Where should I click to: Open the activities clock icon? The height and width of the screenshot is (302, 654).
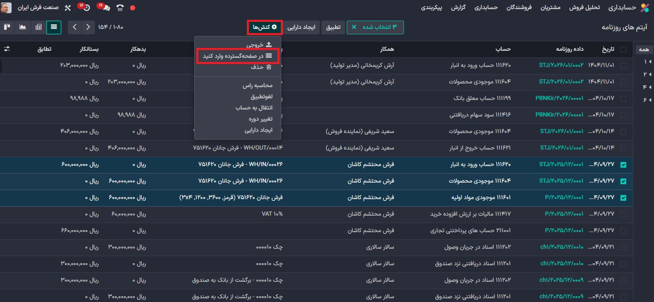click(x=86, y=7)
